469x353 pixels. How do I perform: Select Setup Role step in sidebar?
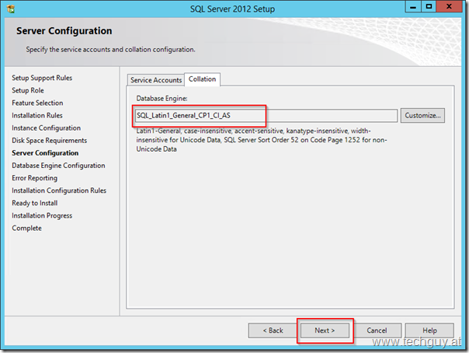click(x=28, y=90)
